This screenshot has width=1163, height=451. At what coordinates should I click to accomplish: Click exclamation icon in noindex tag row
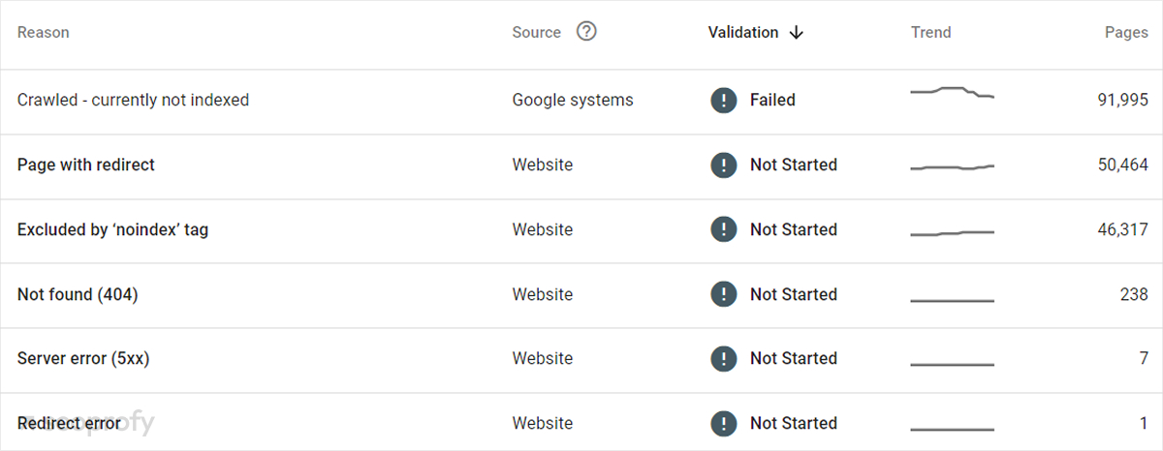coord(723,229)
